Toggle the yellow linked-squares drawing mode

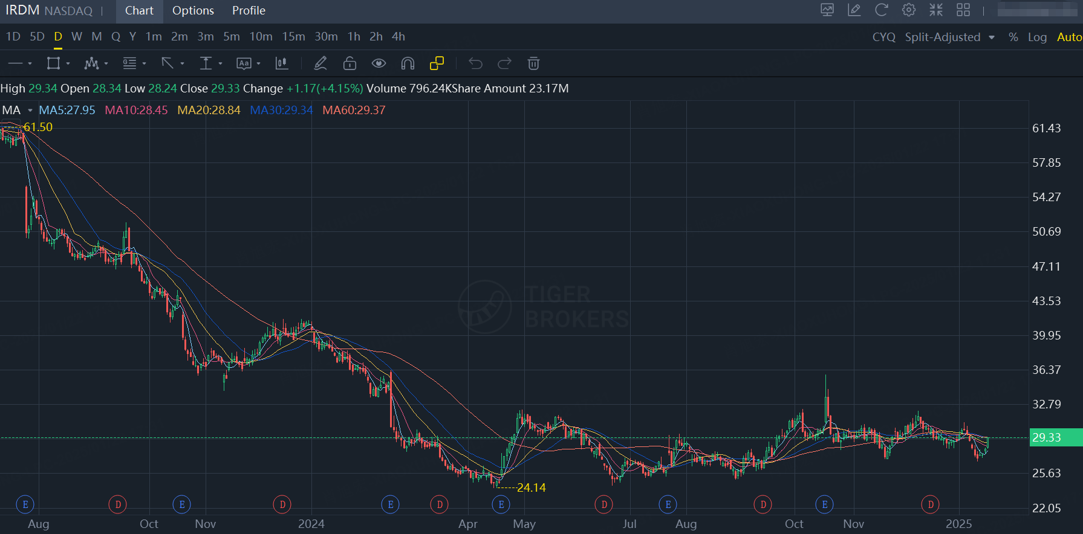[x=437, y=63]
